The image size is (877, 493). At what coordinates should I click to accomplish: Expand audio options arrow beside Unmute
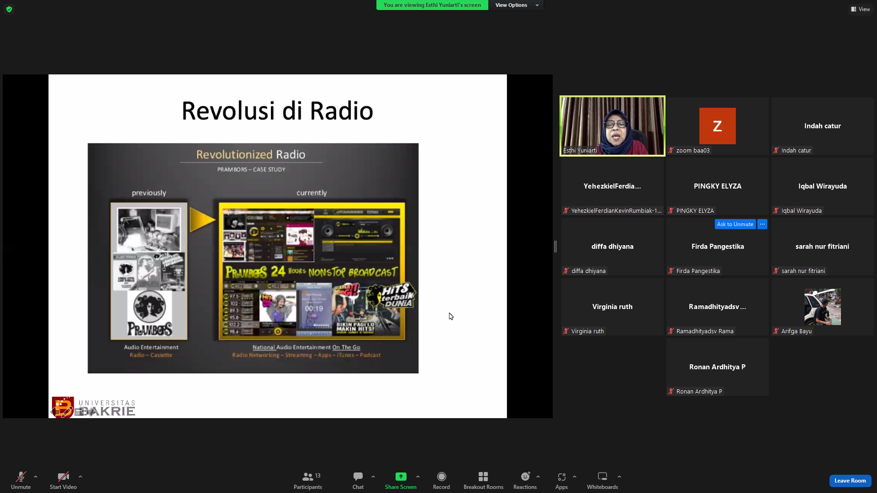click(x=36, y=477)
